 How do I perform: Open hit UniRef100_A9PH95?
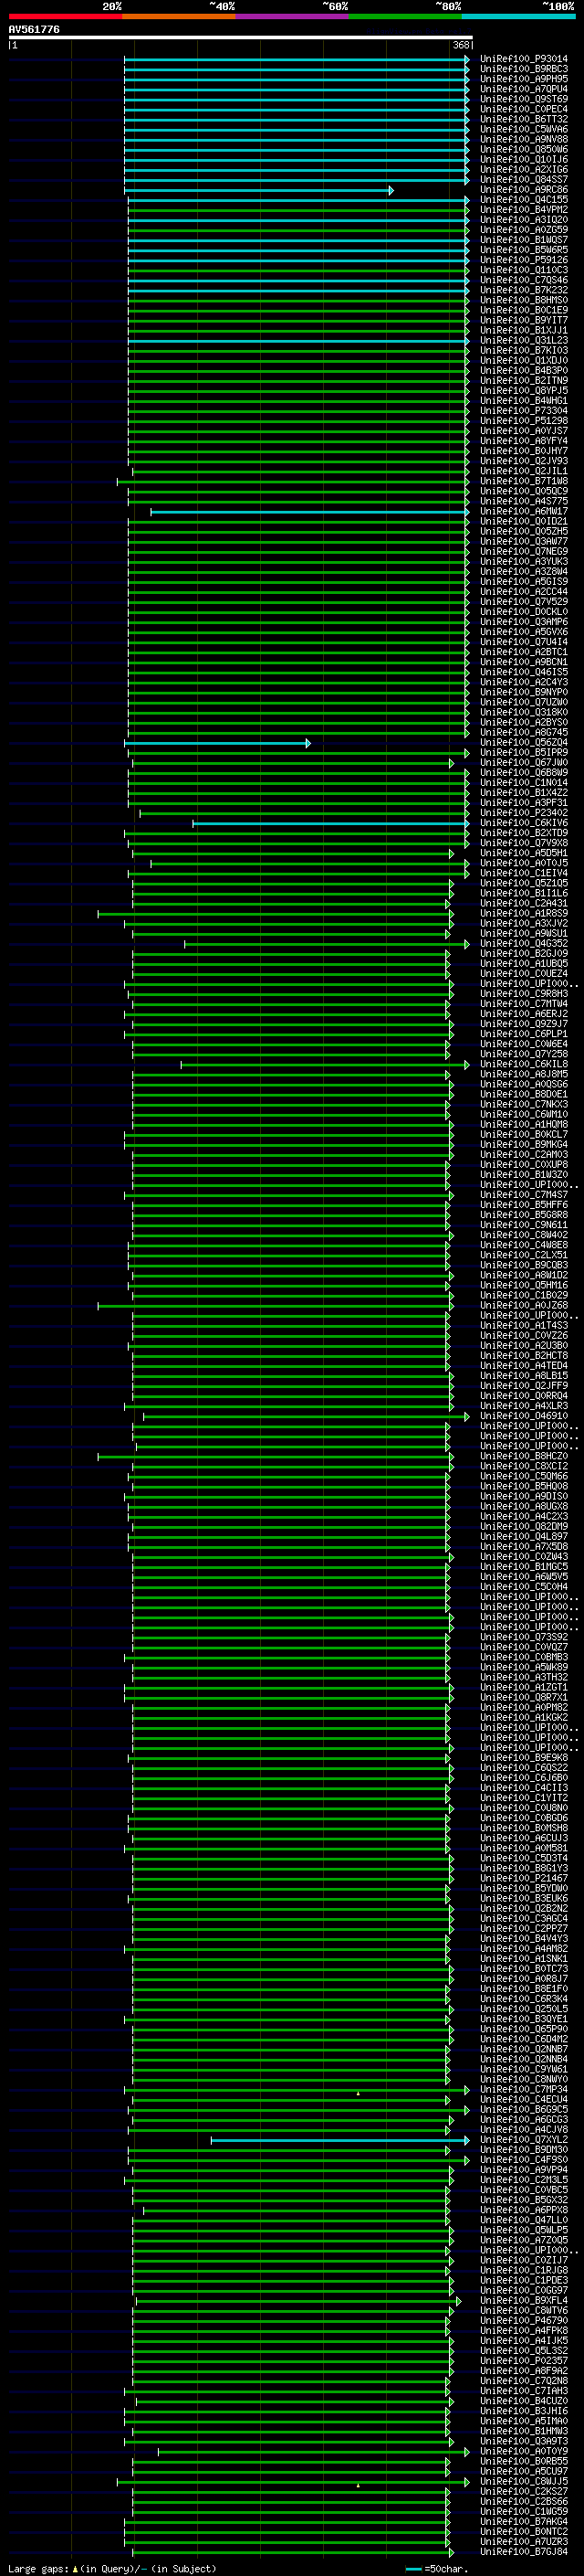click(524, 79)
